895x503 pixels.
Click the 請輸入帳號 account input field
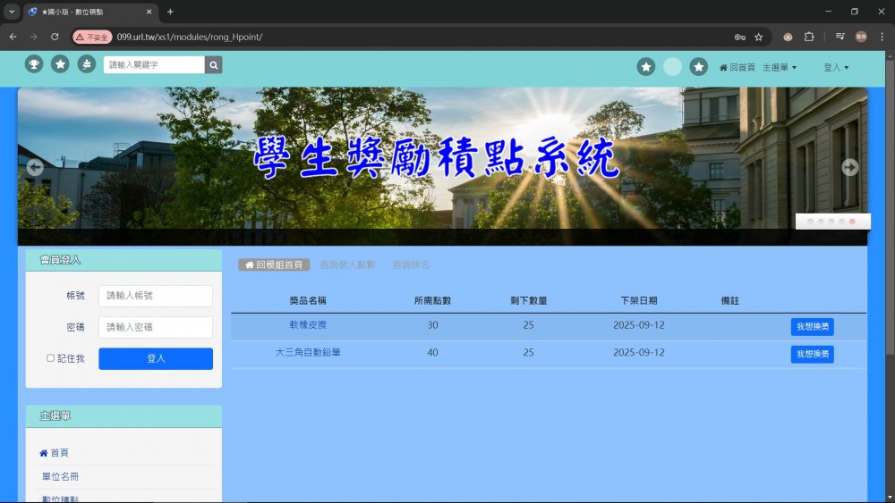[x=156, y=296]
